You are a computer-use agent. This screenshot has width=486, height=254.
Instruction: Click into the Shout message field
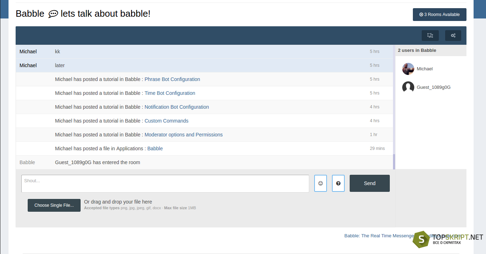(x=165, y=184)
